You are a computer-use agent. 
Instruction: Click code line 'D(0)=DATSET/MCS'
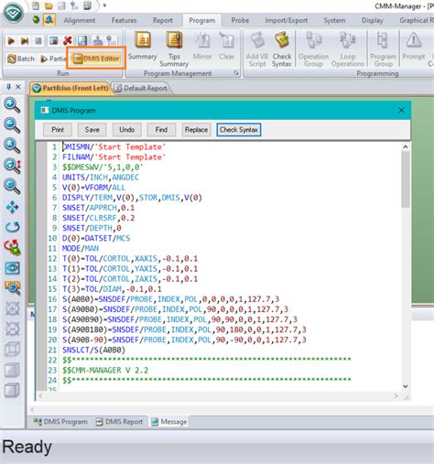[96, 238]
